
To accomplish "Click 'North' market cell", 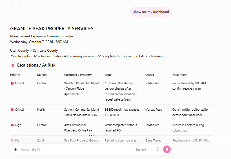I will coord(41,110).
